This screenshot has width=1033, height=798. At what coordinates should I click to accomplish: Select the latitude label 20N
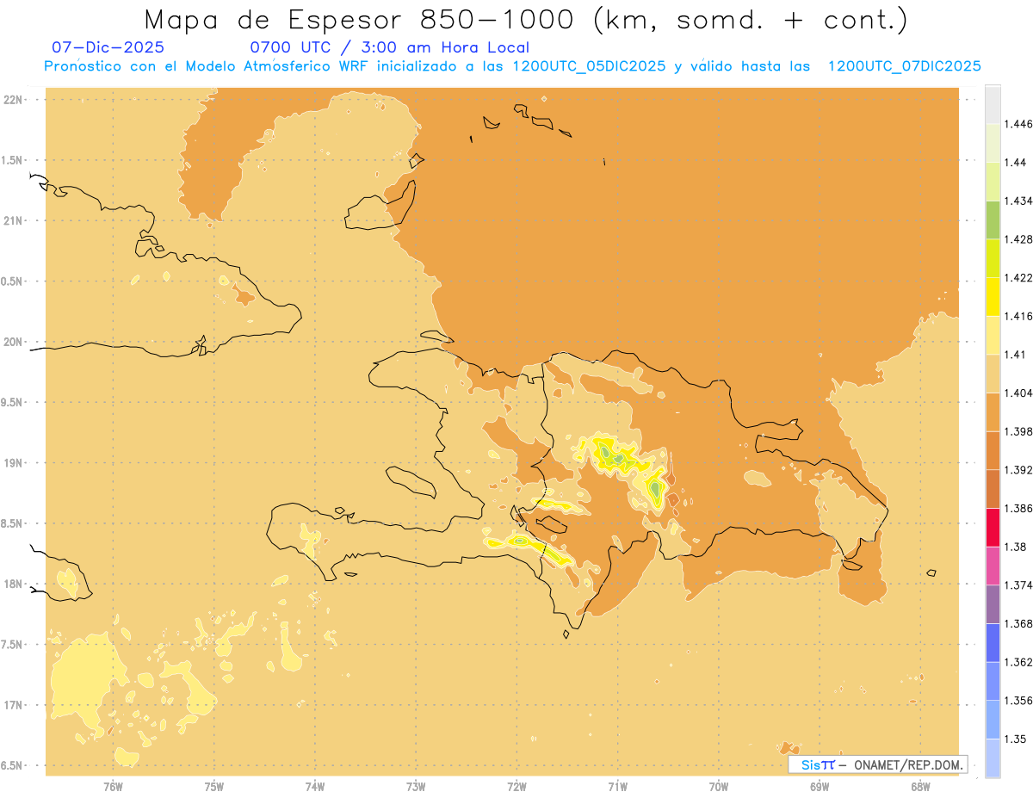15,342
